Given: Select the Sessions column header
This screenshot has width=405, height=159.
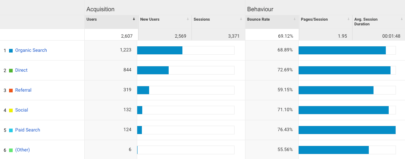Looking at the screenshot, I should pos(218,22).
